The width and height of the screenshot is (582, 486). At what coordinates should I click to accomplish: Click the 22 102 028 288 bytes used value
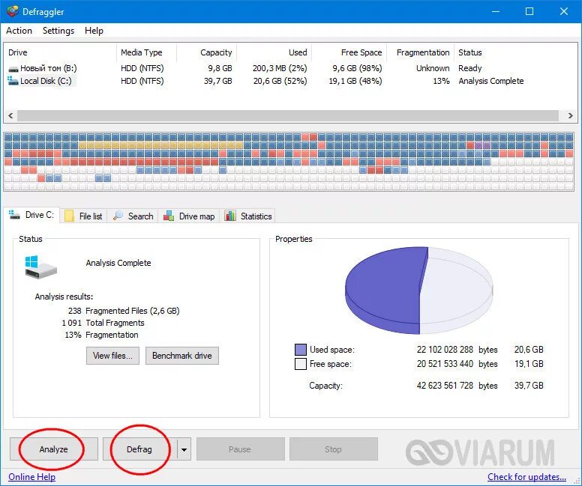click(445, 350)
